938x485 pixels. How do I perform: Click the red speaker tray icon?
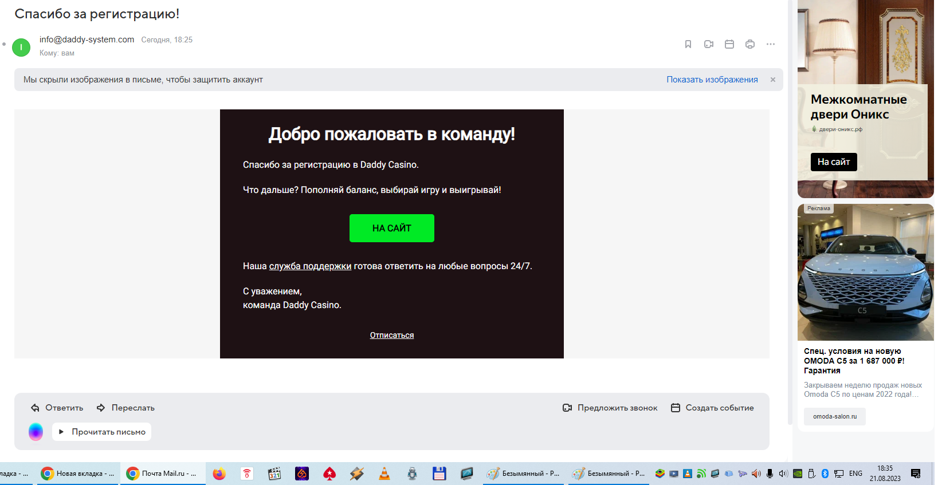tap(756, 474)
